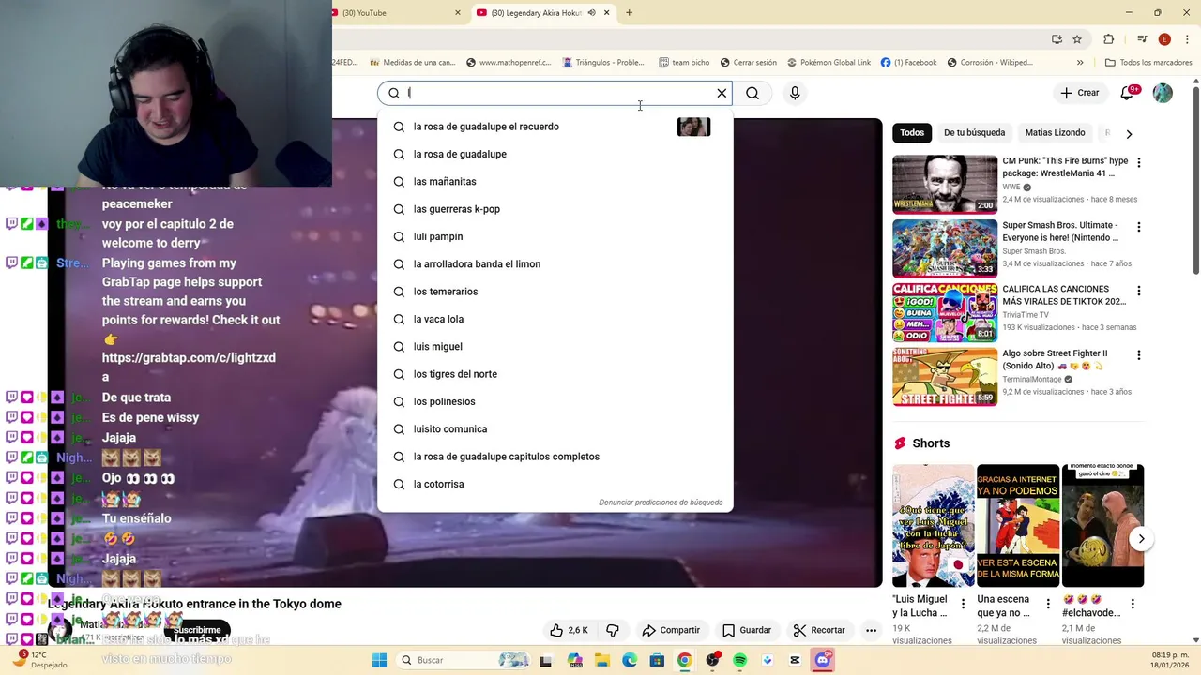Open the Pokémon Global Link bookmark

[x=829, y=63]
